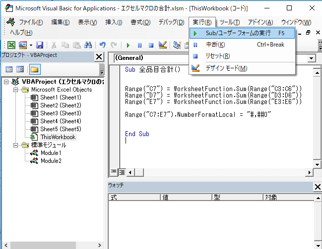
Task: Close the Project - VBAProject pane
Action: (99, 57)
